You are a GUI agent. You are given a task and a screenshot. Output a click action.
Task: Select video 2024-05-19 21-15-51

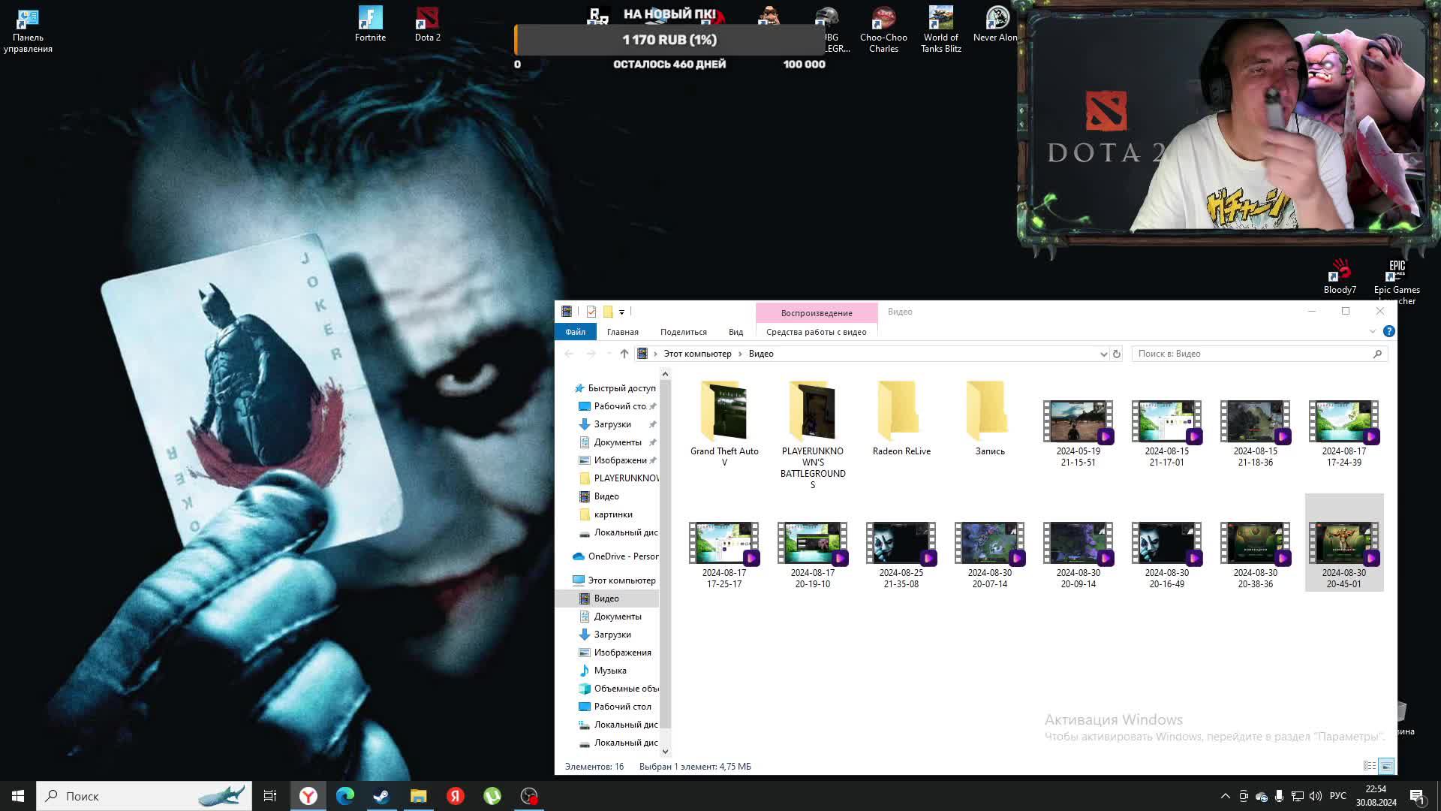[x=1078, y=433]
